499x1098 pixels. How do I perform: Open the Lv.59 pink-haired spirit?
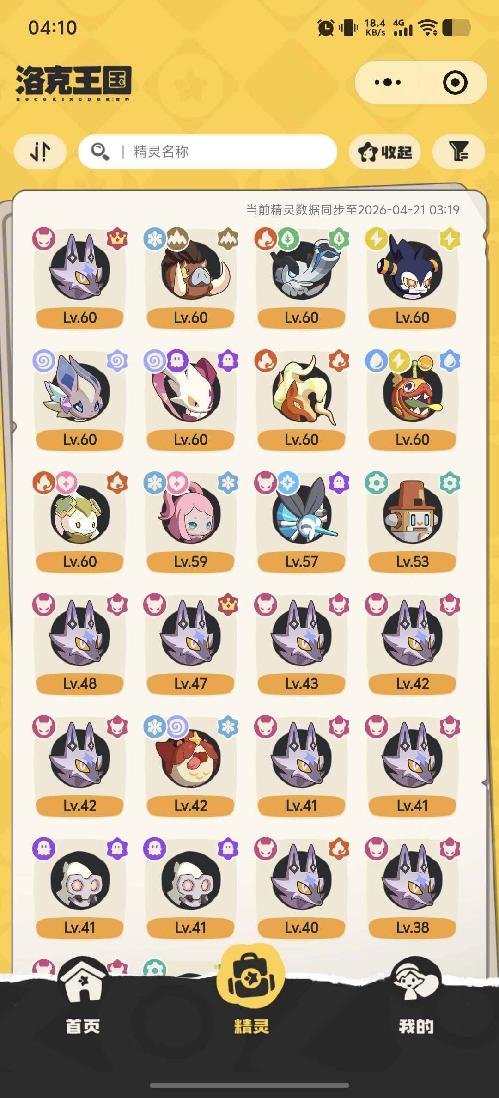191,522
